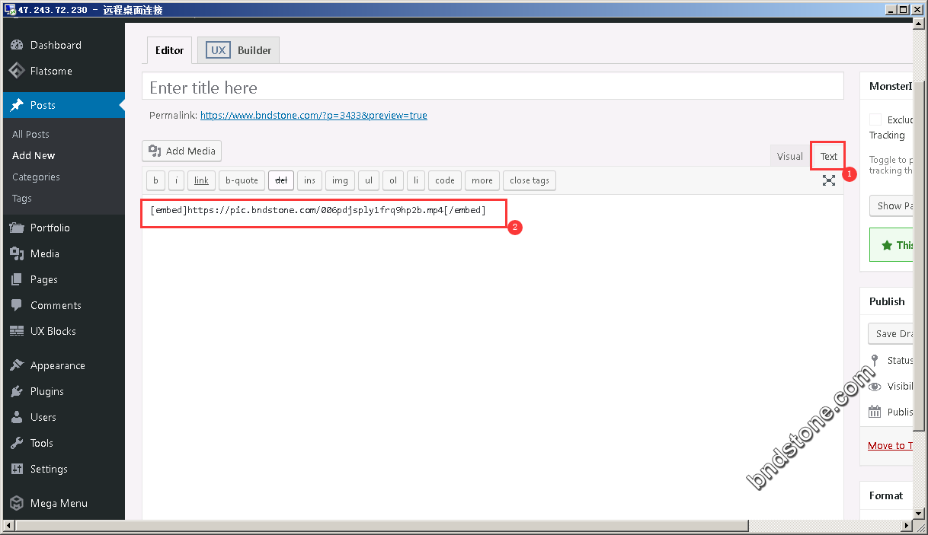Click the vertical scrollbar up arrow
Viewport: 928px width, 535px height.
(x=920, y=25)
